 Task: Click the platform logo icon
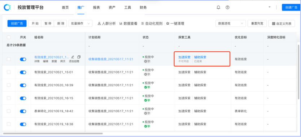(7, 7)
